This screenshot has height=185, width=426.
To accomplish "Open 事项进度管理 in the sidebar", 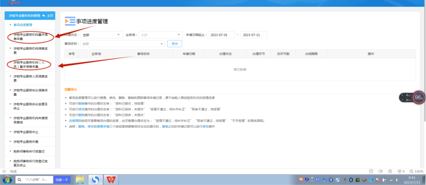I will [23, 25].
